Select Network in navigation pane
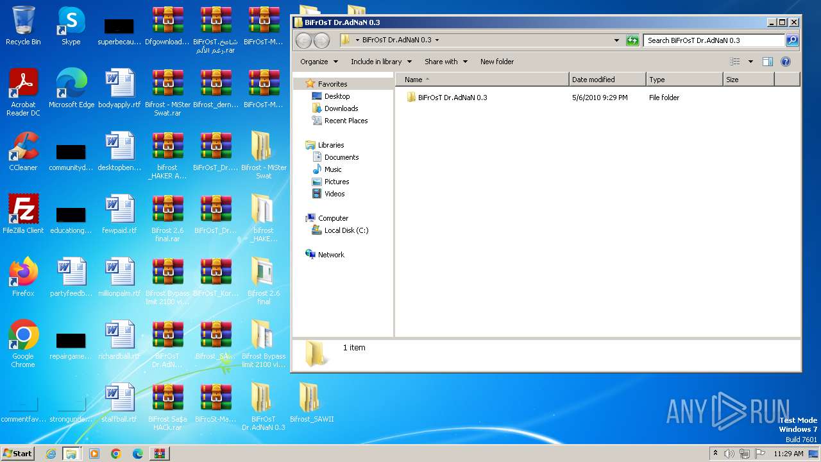Screen dimensions: 821x462 [x=331, y=255]
